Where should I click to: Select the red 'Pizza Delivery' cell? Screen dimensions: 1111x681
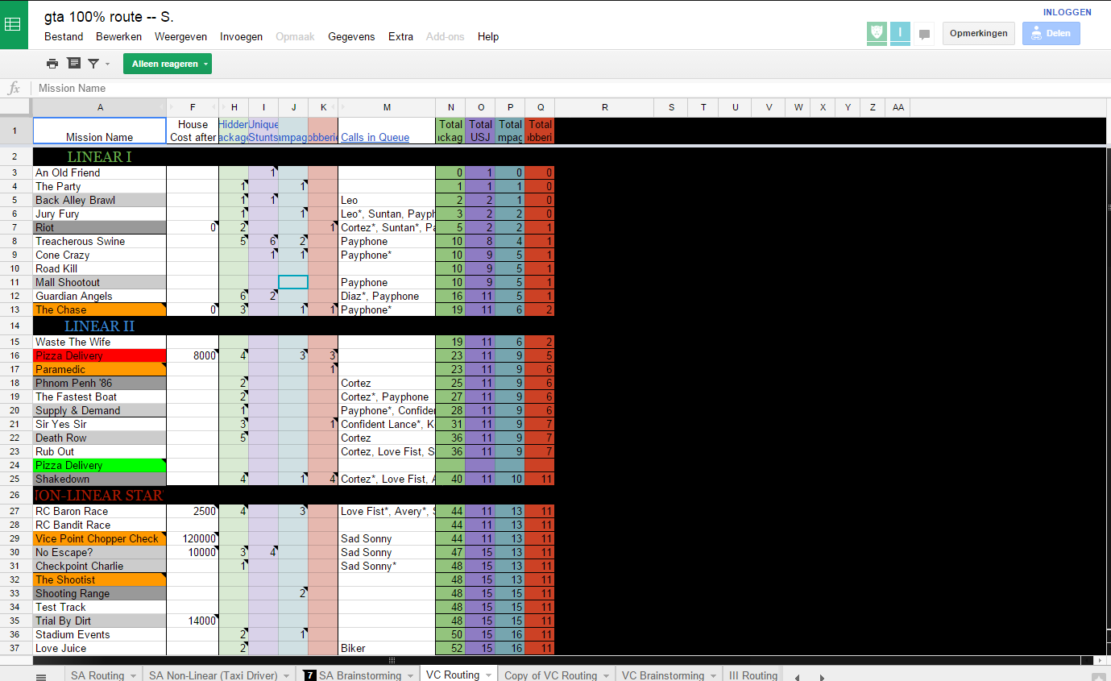point(100,356)
